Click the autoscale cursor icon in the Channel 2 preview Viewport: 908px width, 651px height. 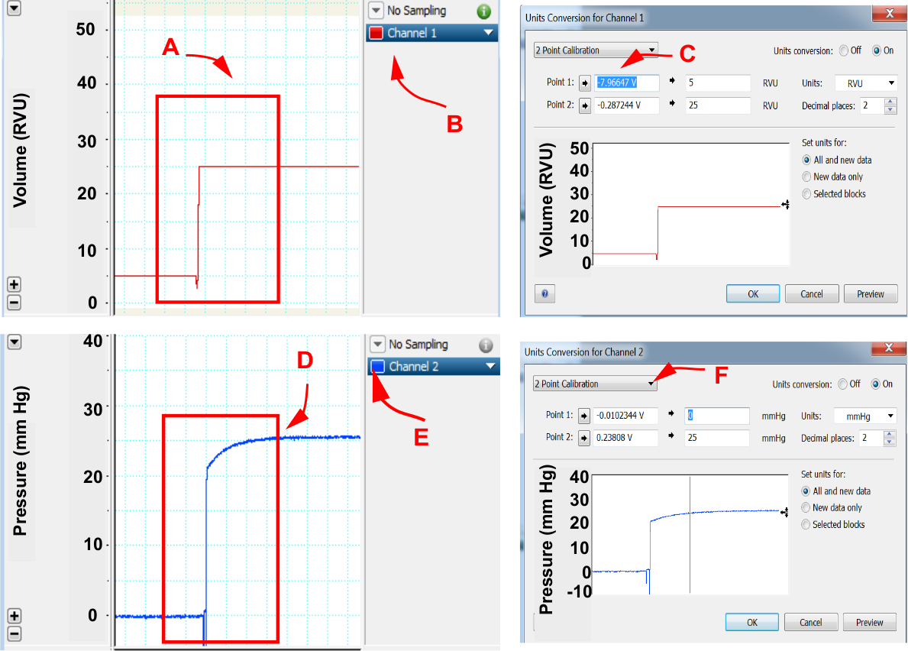pos(784,512)
